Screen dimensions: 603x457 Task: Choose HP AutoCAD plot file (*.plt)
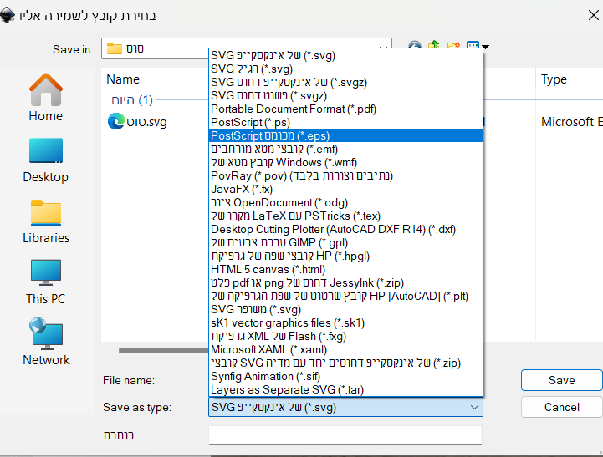(x=345, y=296)
